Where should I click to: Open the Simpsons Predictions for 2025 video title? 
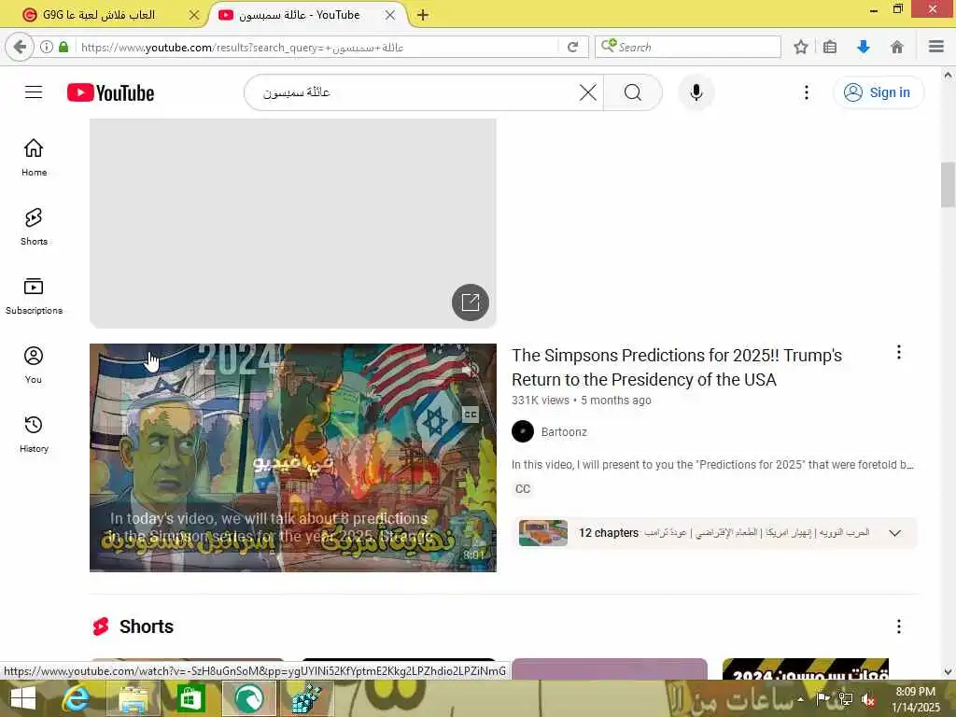coord(677,367)
